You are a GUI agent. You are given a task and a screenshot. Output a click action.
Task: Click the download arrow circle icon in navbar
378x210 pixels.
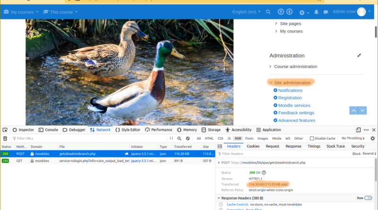(x=289, y=11)
